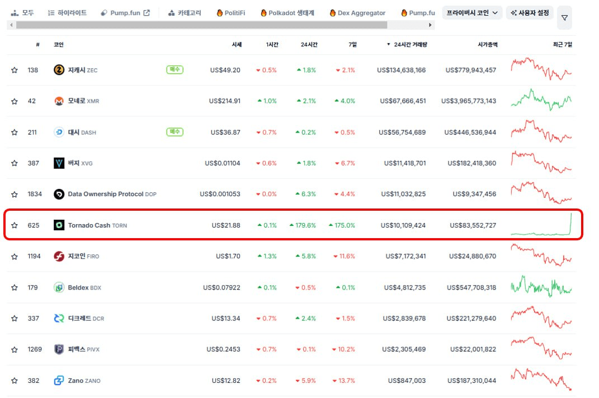Click the scrollbar right arrow

point(430,25)
